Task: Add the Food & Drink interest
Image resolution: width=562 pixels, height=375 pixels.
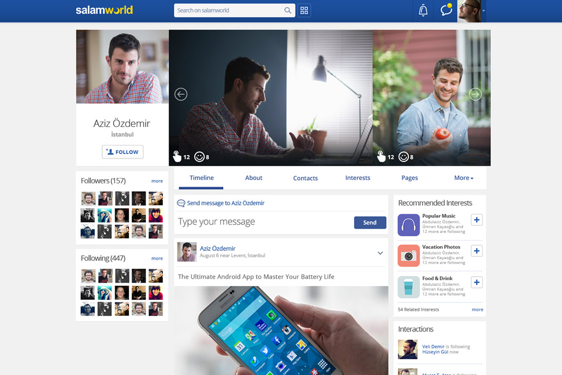Action: click(477, 282)
